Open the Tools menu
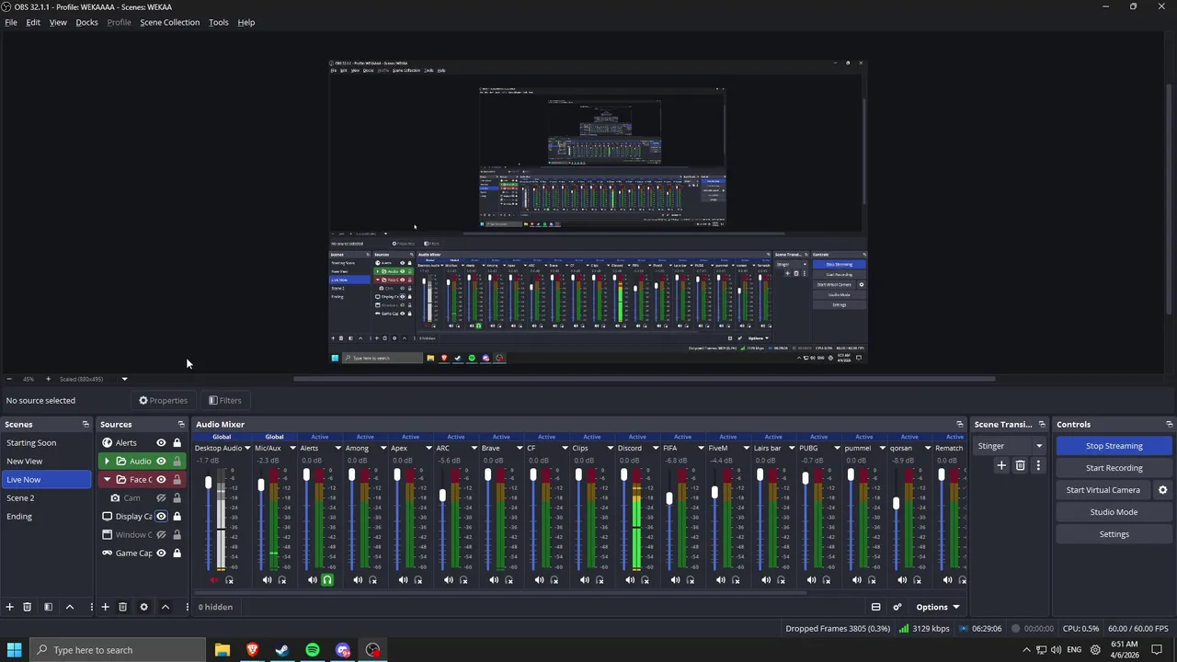The height and width of the screenshot is (662, 1177). (218, 22)
